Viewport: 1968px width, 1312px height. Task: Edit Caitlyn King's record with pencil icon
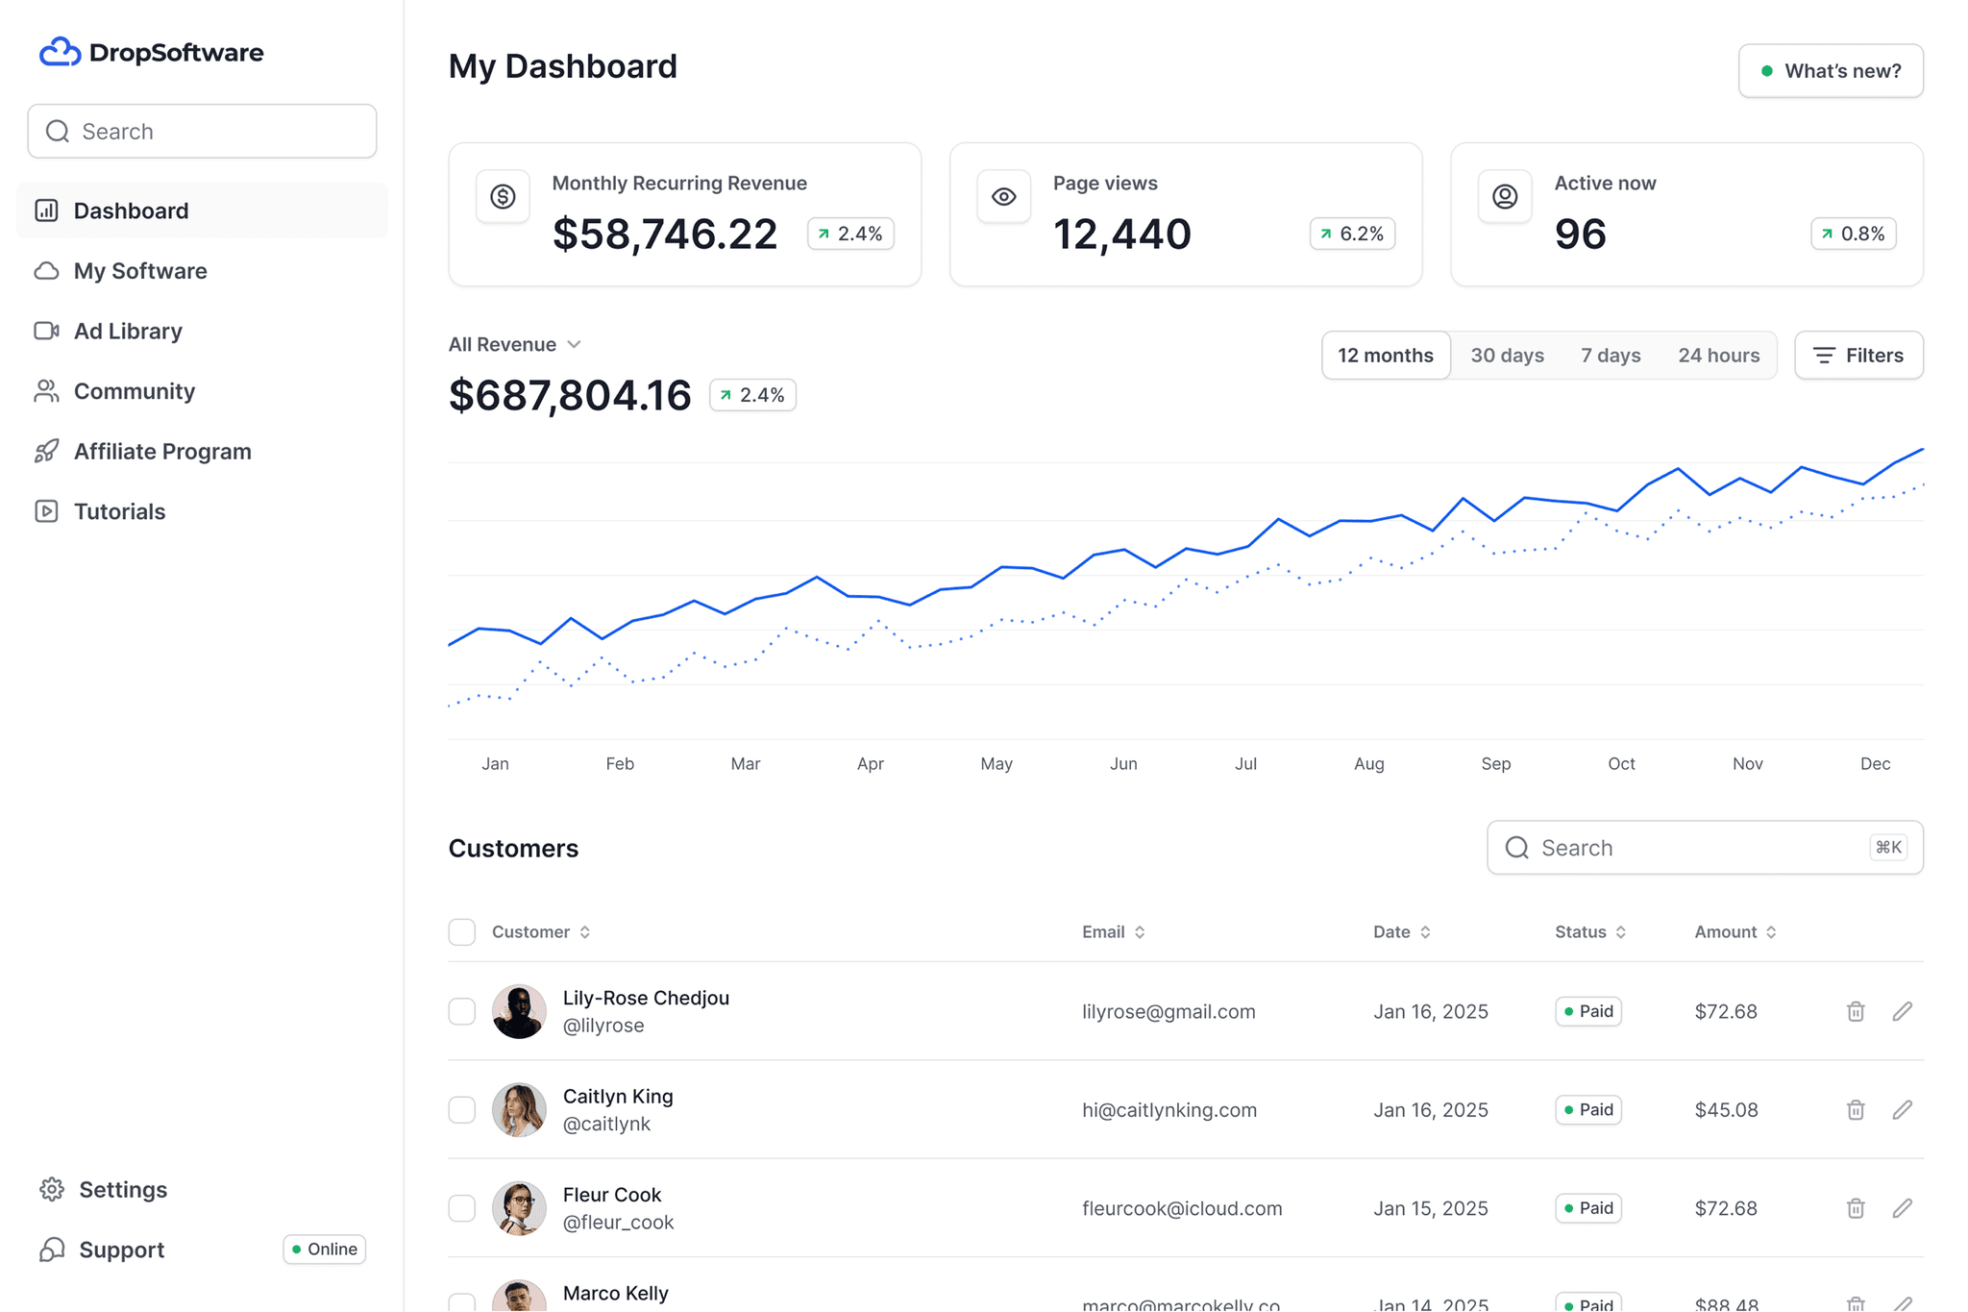pos(1902,1109)
